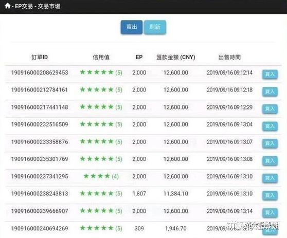Click the home icon in the breadcrumb
Screen dimensions: 287x238
(x=8, y=6)
